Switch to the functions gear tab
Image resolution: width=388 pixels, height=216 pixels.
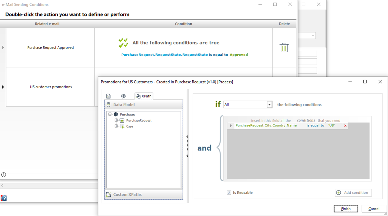tap(123, 96)
